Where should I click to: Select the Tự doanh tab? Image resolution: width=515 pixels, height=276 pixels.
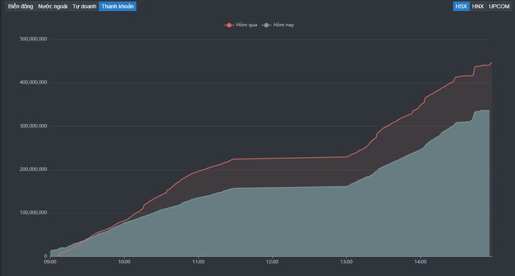(85, 6)
